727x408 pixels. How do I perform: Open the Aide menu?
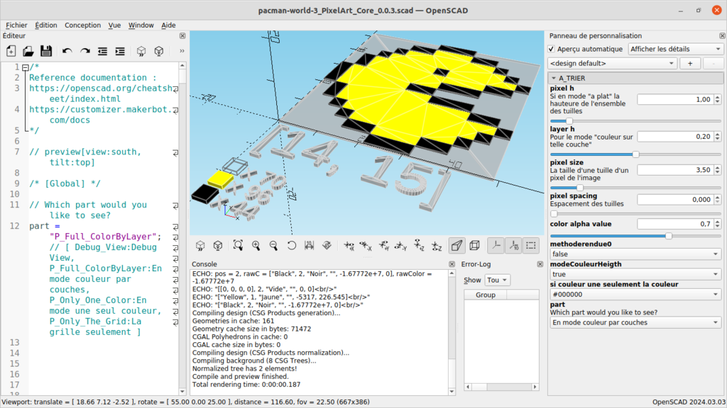click(168, 25)
